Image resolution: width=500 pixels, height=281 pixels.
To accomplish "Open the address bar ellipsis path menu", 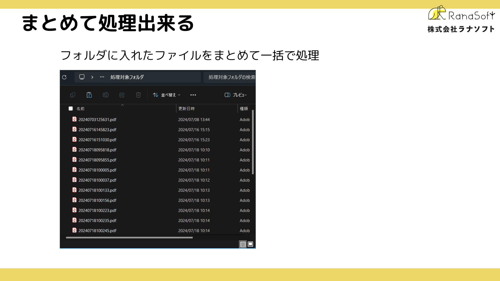I will pos(102,77).
